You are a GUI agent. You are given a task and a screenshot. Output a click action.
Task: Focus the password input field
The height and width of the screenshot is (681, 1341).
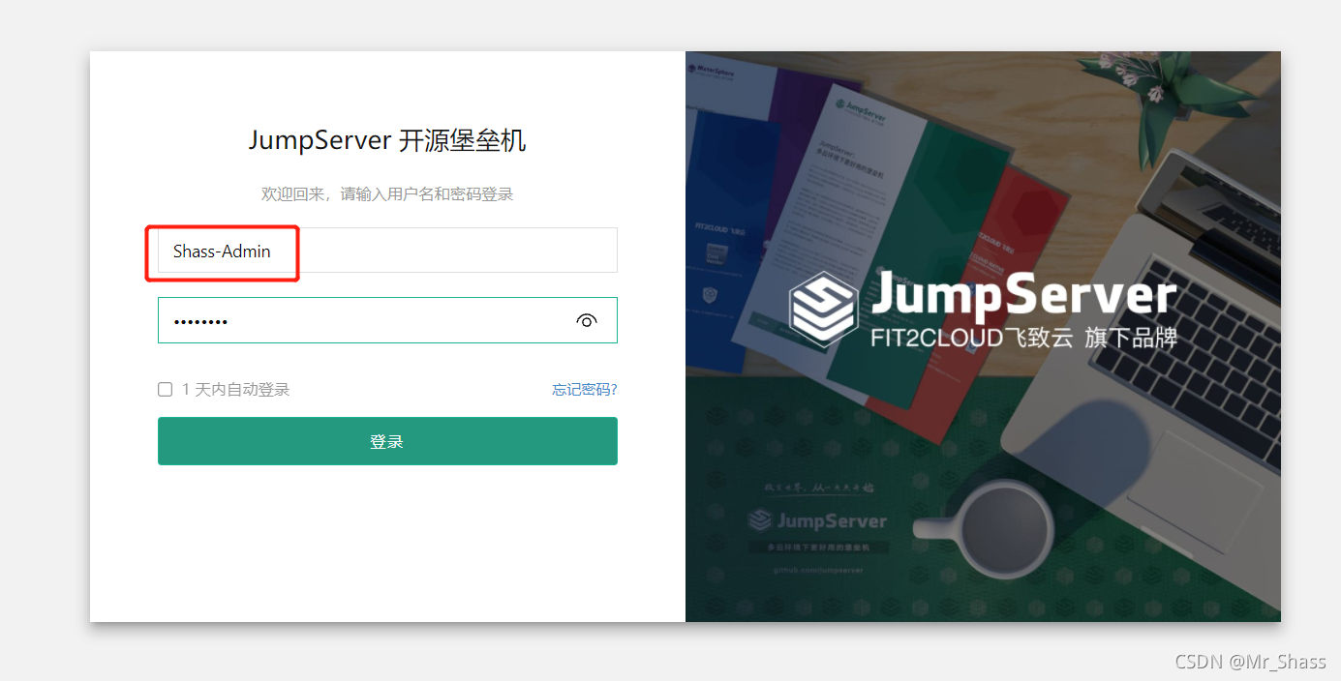[387, 320]
